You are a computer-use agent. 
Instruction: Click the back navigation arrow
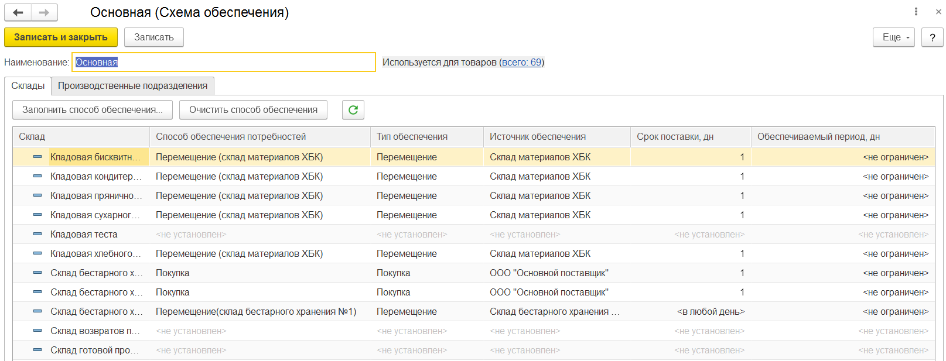[18, 12]
